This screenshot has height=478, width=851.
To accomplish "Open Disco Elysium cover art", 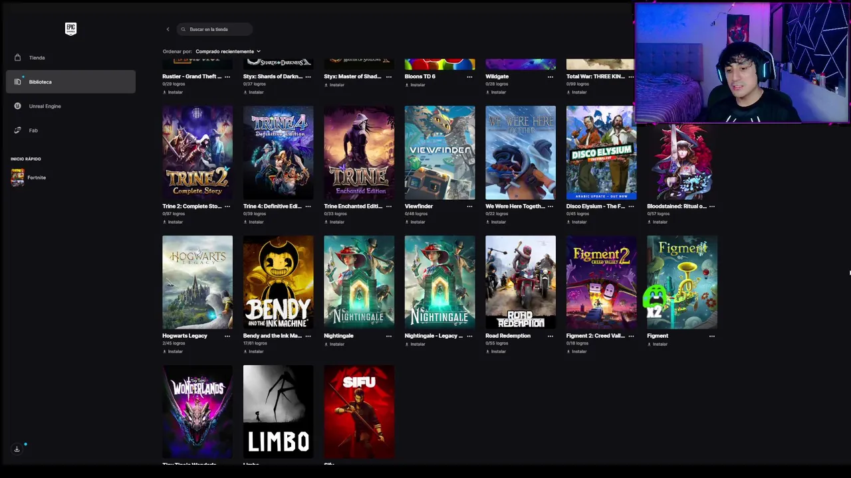I will coord(601,153).
